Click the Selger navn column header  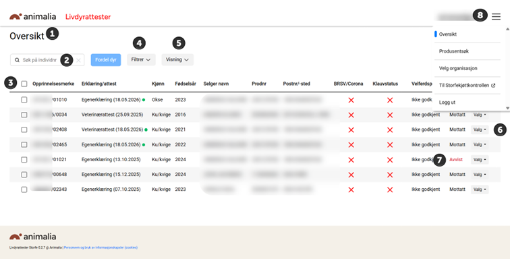click(216, 84)
